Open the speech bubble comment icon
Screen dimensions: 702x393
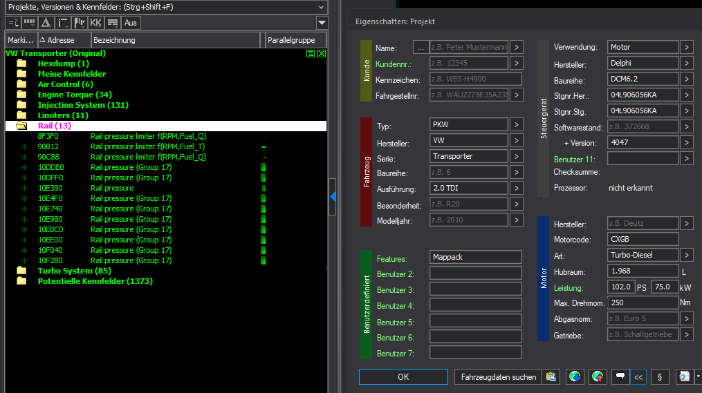(x=620, y=377)
